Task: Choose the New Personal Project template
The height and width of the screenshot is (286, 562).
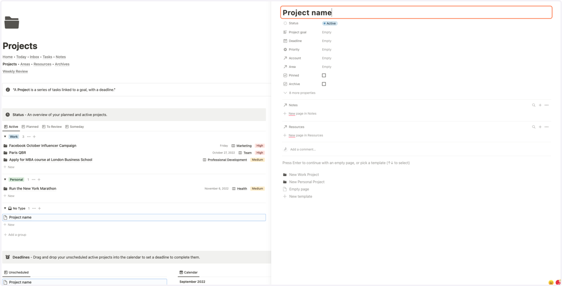Action: (307, 182)
